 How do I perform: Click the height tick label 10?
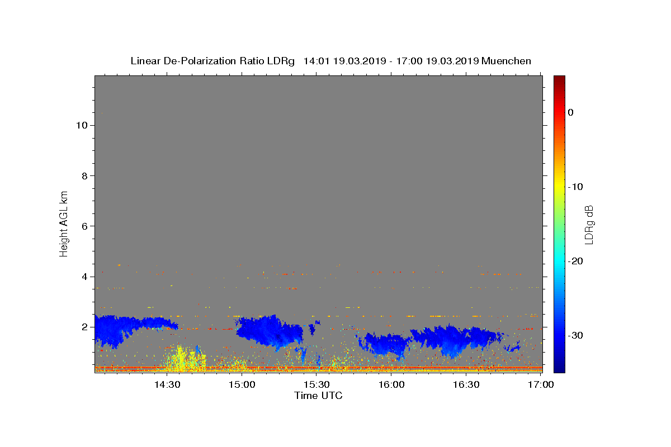pyautogui.click(x=82, y=125)
